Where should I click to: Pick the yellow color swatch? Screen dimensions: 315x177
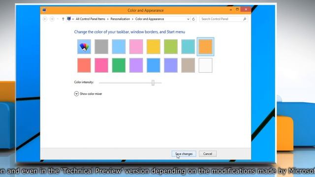154,47
